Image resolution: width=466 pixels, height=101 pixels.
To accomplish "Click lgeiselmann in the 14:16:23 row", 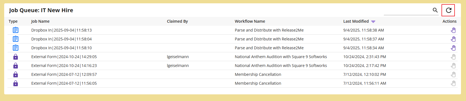I will 178,66.
